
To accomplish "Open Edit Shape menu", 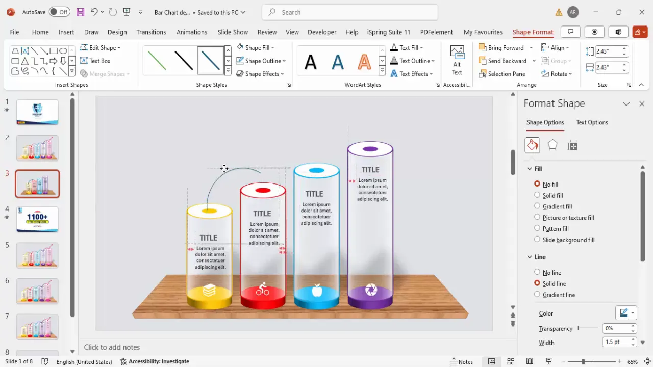I will click(x=101, y=47).
